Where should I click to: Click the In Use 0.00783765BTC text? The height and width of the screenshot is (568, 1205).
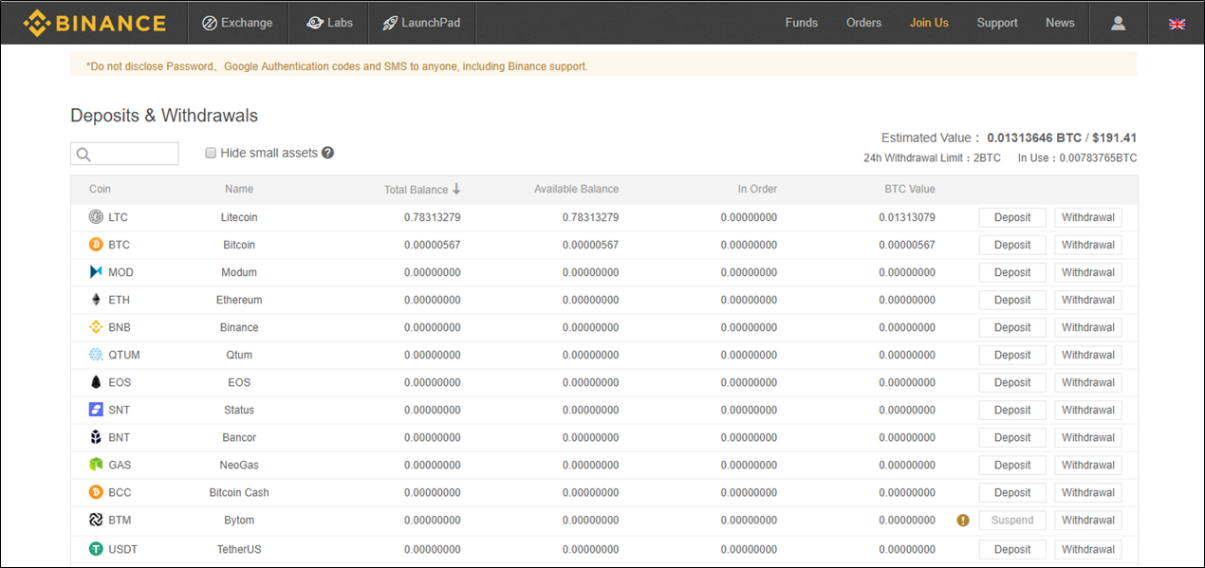click(x=1077, y=158)
